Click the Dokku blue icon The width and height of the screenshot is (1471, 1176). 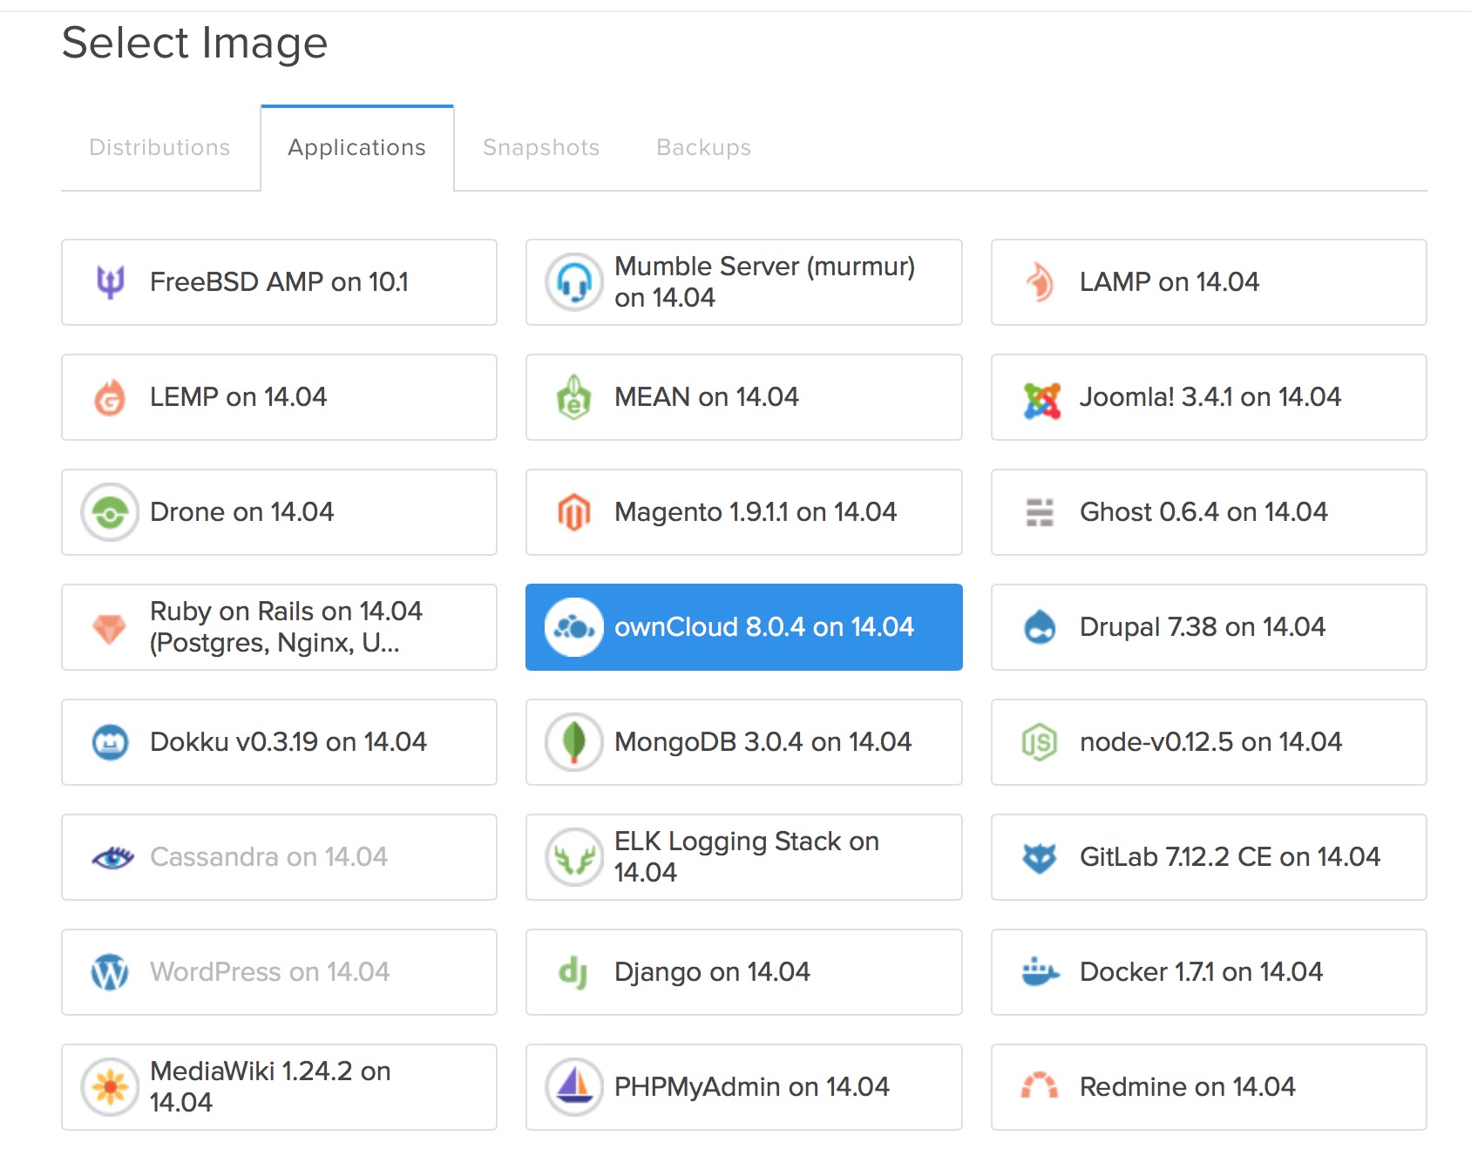(110, 742)
